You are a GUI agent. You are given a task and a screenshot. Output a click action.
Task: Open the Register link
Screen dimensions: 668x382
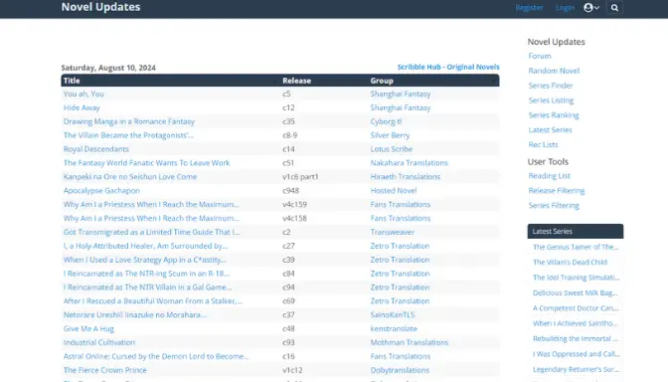529,8
